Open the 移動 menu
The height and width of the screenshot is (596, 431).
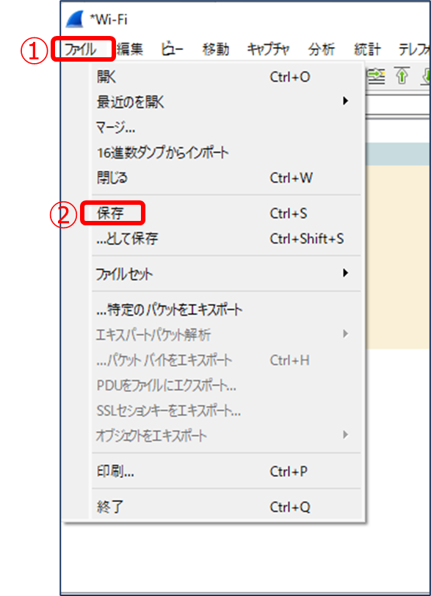(x=216, y=49)
